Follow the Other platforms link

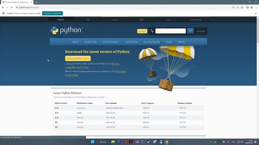tap(86, 67)
